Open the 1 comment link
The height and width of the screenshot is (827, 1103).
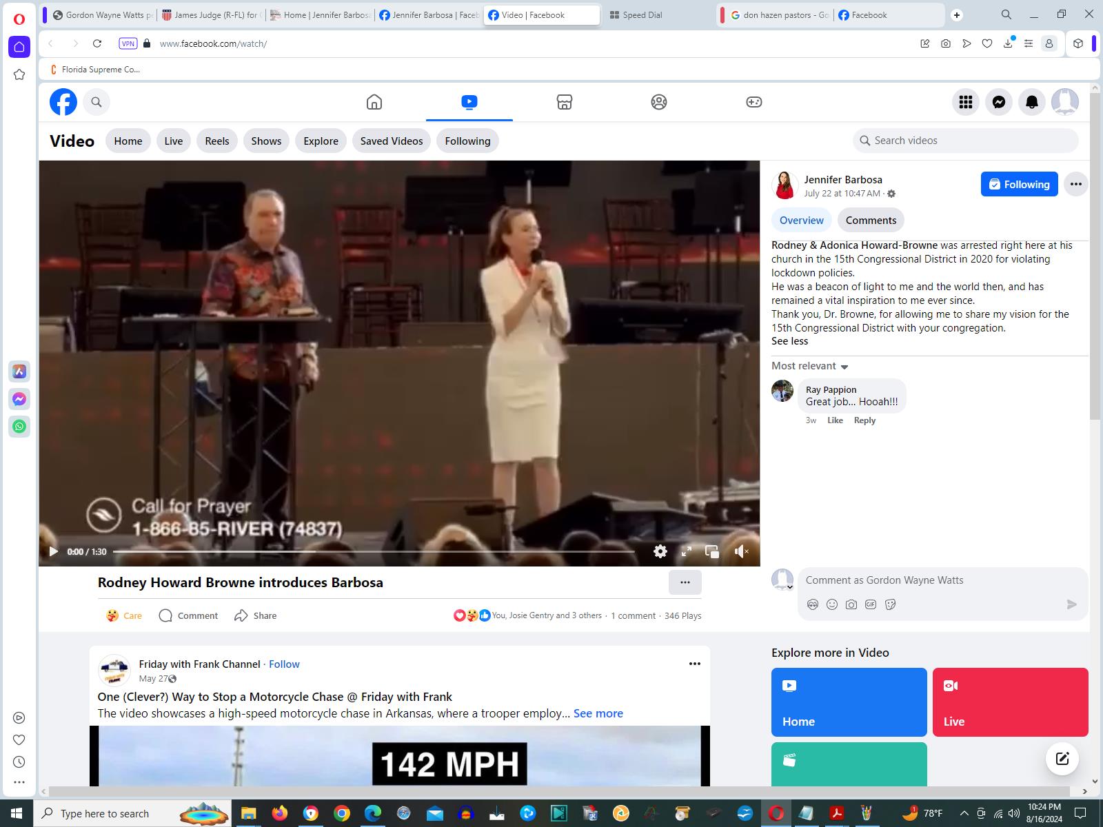(633, 615)
